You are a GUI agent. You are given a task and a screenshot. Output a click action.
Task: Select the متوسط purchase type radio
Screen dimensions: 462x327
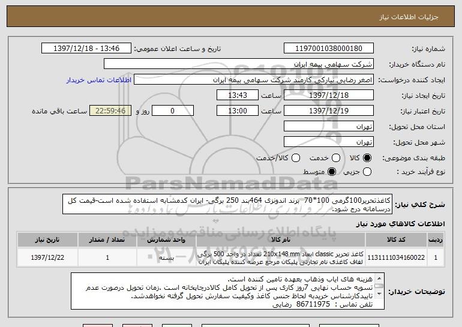[x=332, y=172]
